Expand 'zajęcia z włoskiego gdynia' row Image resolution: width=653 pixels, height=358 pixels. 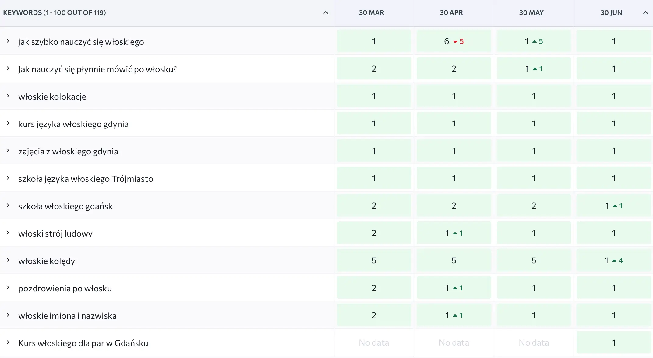click(x=8, y=150)
